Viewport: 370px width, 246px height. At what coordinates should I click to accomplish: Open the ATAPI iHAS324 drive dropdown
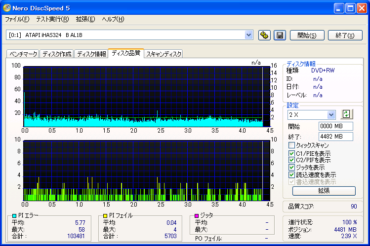(x=248, y=35)
